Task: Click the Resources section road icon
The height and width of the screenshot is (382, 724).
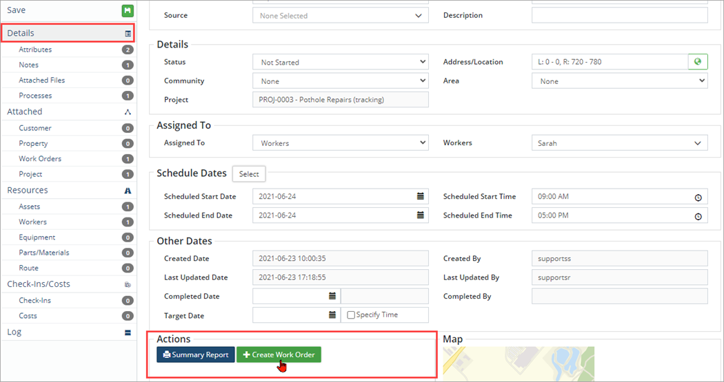Action: click(128, 191)
